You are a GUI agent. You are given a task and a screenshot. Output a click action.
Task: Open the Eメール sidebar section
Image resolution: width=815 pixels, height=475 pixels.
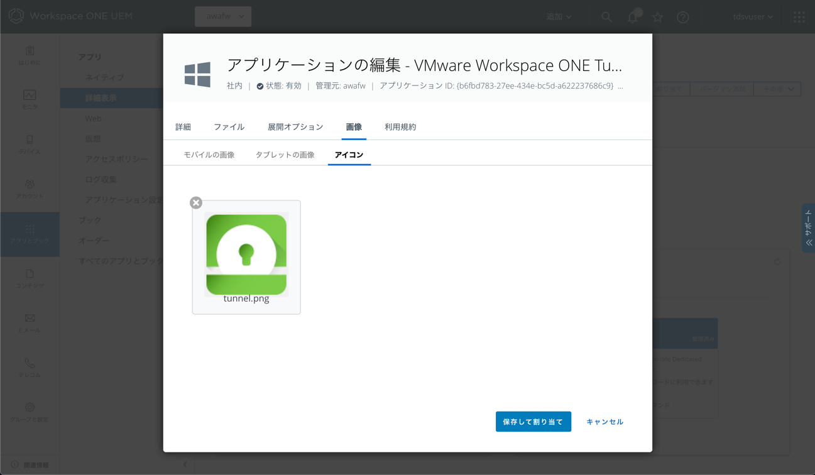pyautogui.click(x=30, y=323)
